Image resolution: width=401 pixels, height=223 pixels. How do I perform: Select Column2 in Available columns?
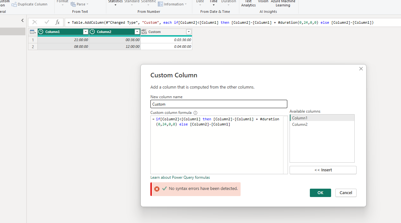pos(322,124)
